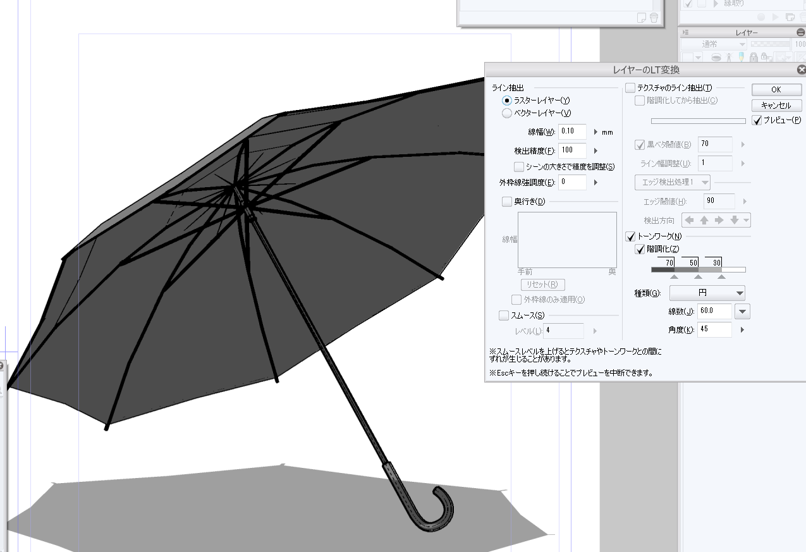Click the 黒ベタ閾値 checkbox
This screenshot has width=806, height=552.
point(640,145)
